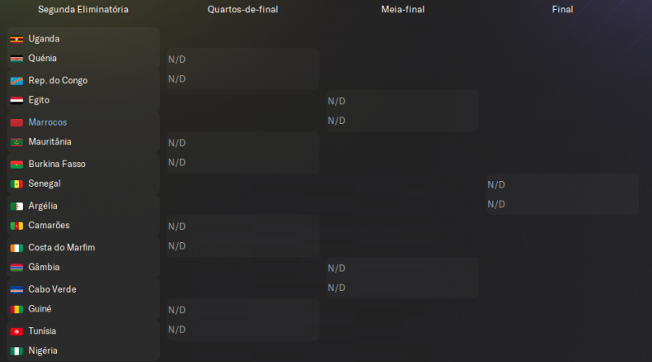This screenshot has height=362, width=652.
Task: Open the Argélia team page
Action: coord(42,206)
